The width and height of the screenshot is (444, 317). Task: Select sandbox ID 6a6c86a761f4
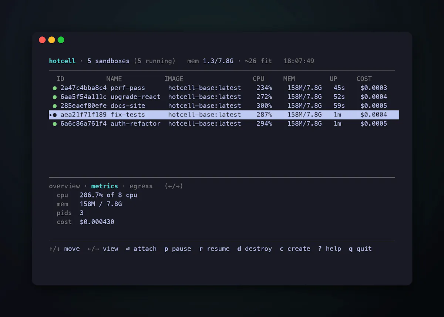(x=84, y=124)
